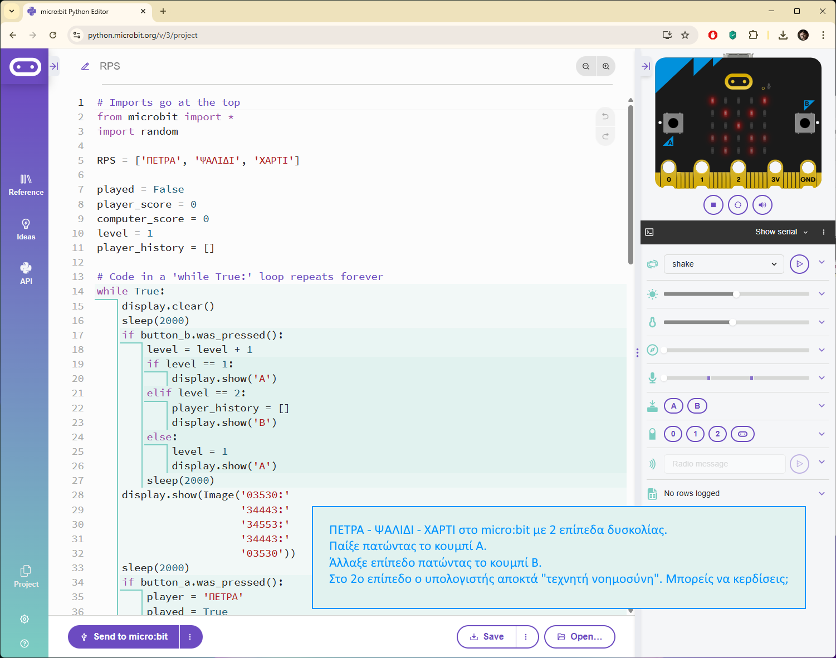Zoom out of the code editor
Screen dimensions: 836x658
586,66
